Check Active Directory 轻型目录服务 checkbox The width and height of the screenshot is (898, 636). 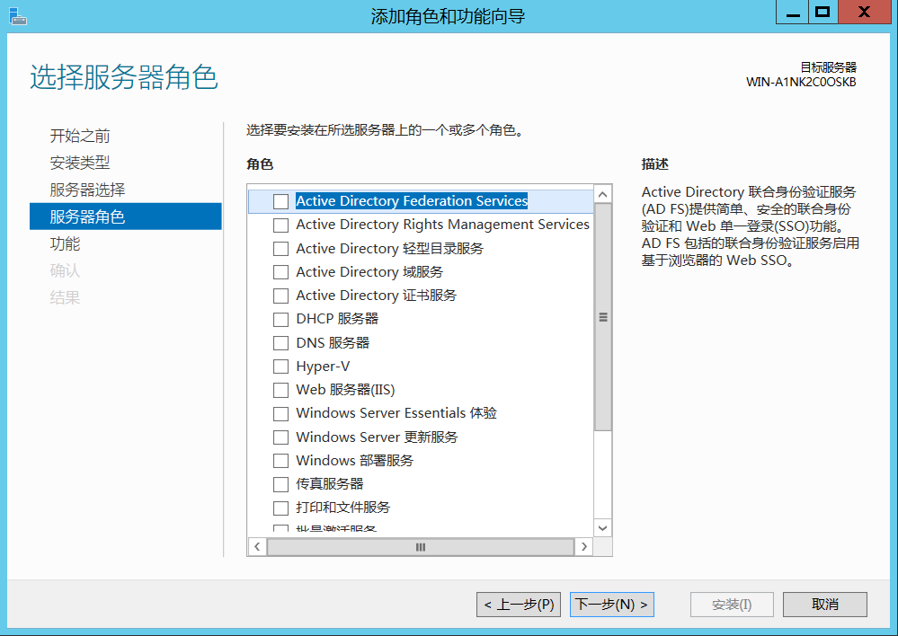(280, 249)
